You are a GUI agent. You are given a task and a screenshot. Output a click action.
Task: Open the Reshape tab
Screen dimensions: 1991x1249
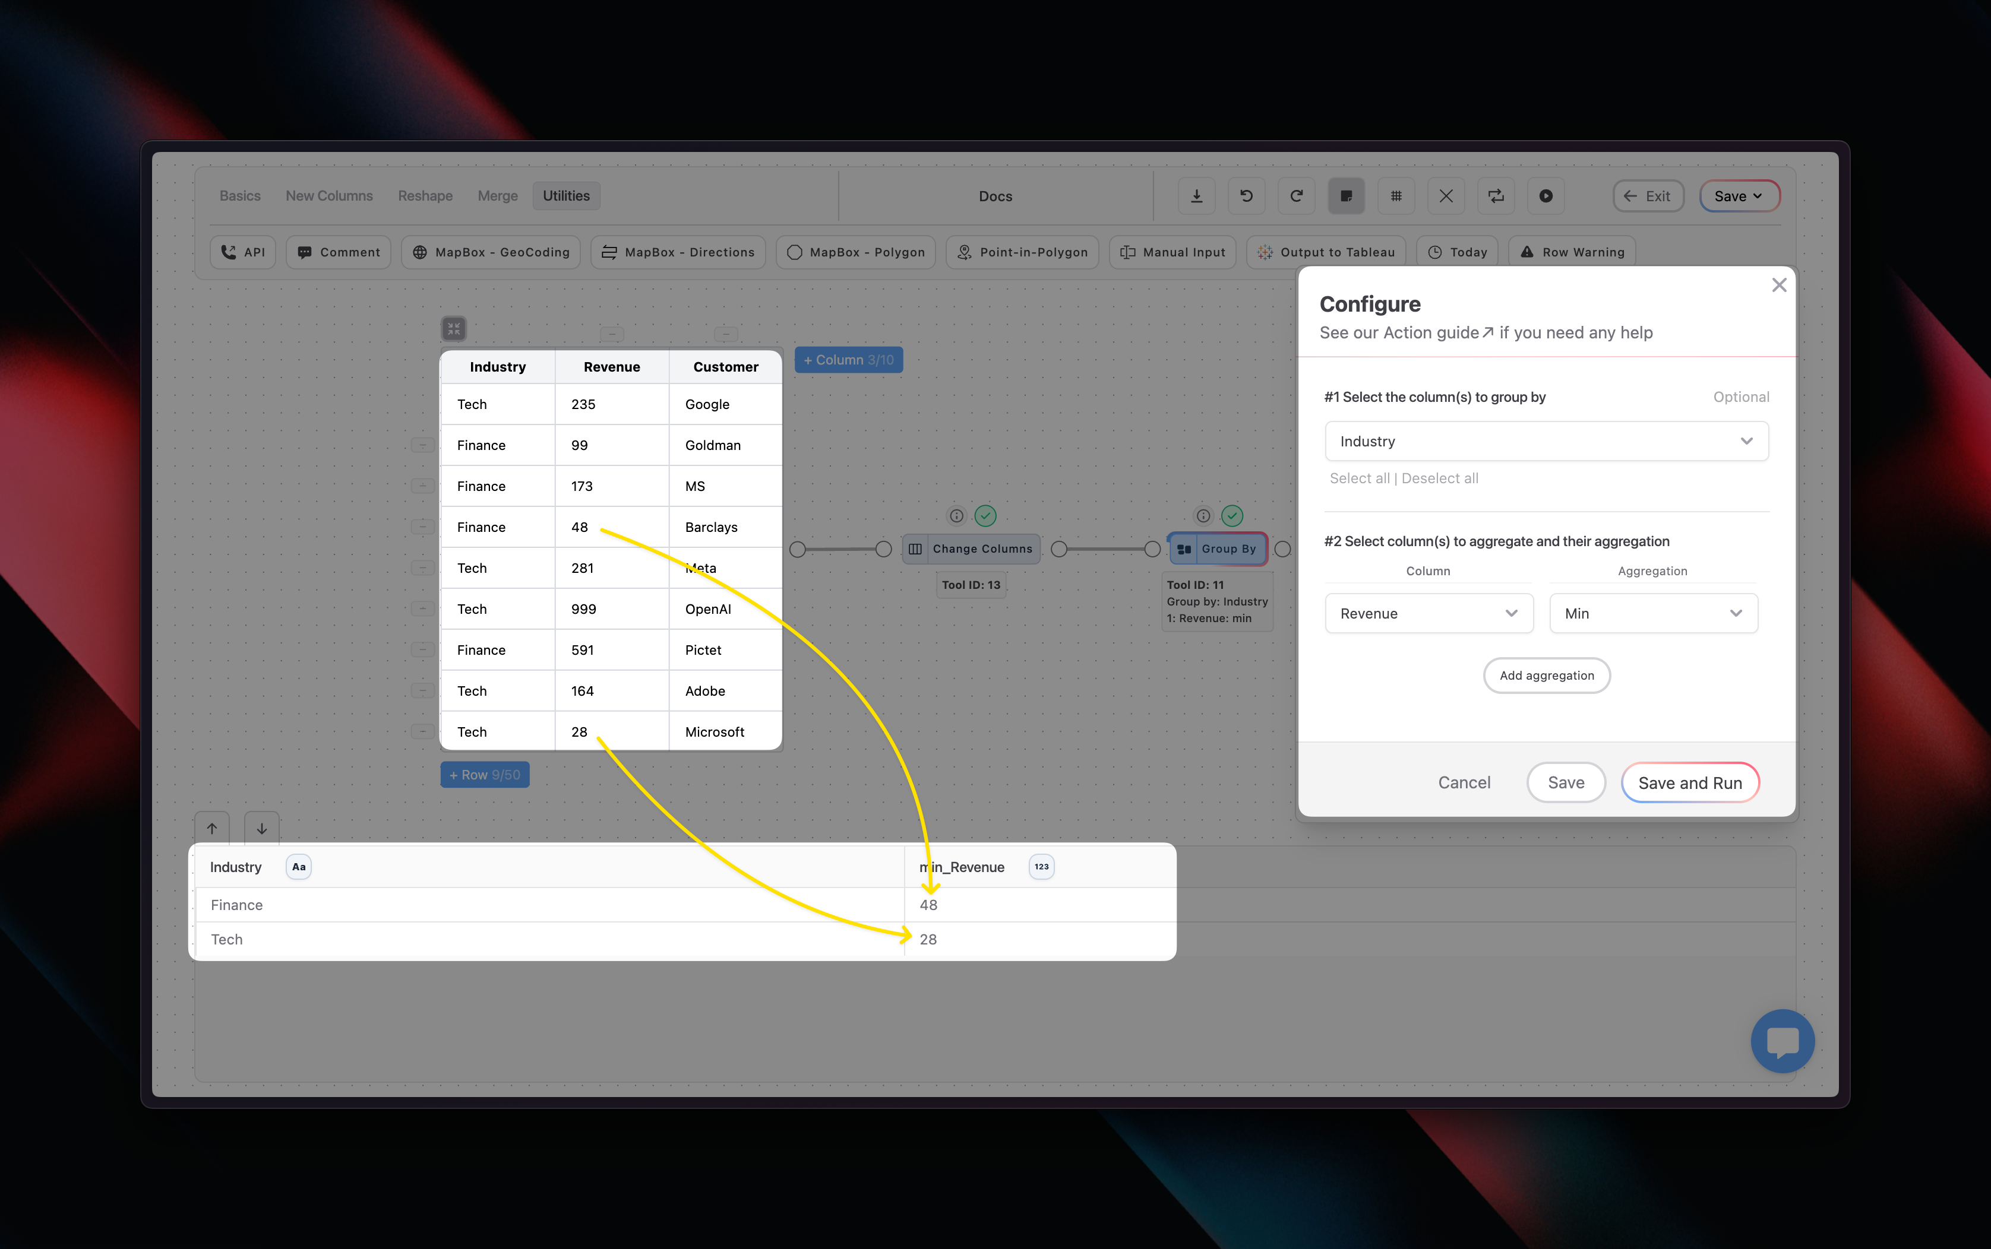(425, 196)
